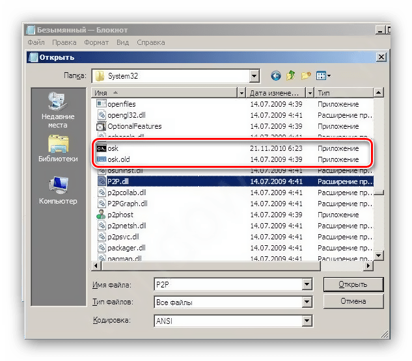
Task: Select the p2pcollab.dll file icon
Action: tap(102, 193)
